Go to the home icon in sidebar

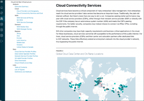(x=2, y=7)
